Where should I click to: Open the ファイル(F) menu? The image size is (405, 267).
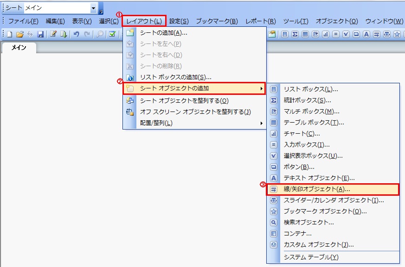pyautogui.click(x=23, y=21)
